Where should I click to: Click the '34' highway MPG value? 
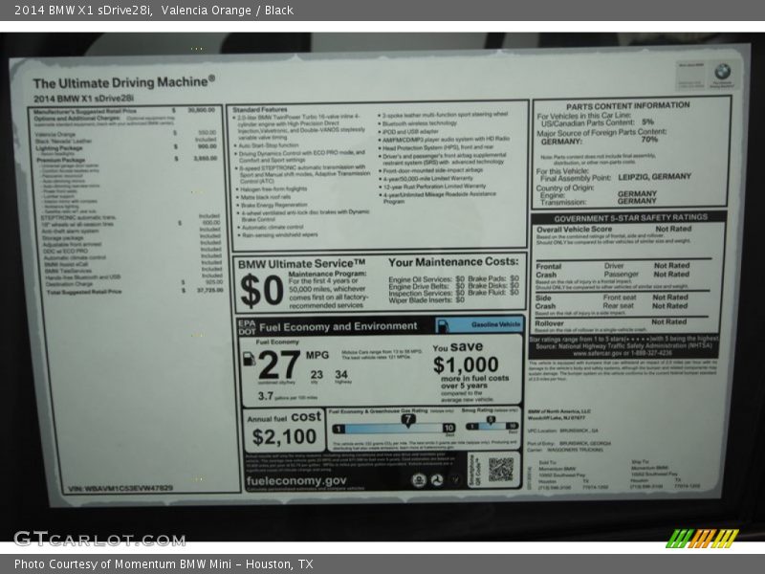tap(341, 374)
